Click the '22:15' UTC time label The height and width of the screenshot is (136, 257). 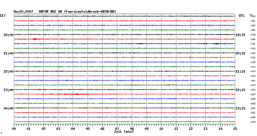pos(240,90)
